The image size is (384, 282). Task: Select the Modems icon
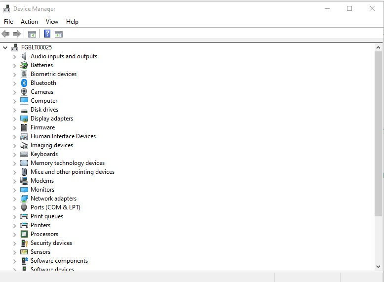pos(24,181)
